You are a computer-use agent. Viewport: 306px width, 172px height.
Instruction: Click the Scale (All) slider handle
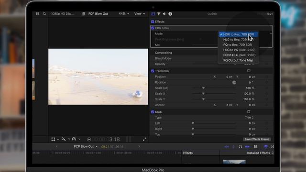(x=203, y=88)
